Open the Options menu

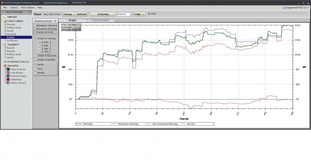click(x=14, y=8)
